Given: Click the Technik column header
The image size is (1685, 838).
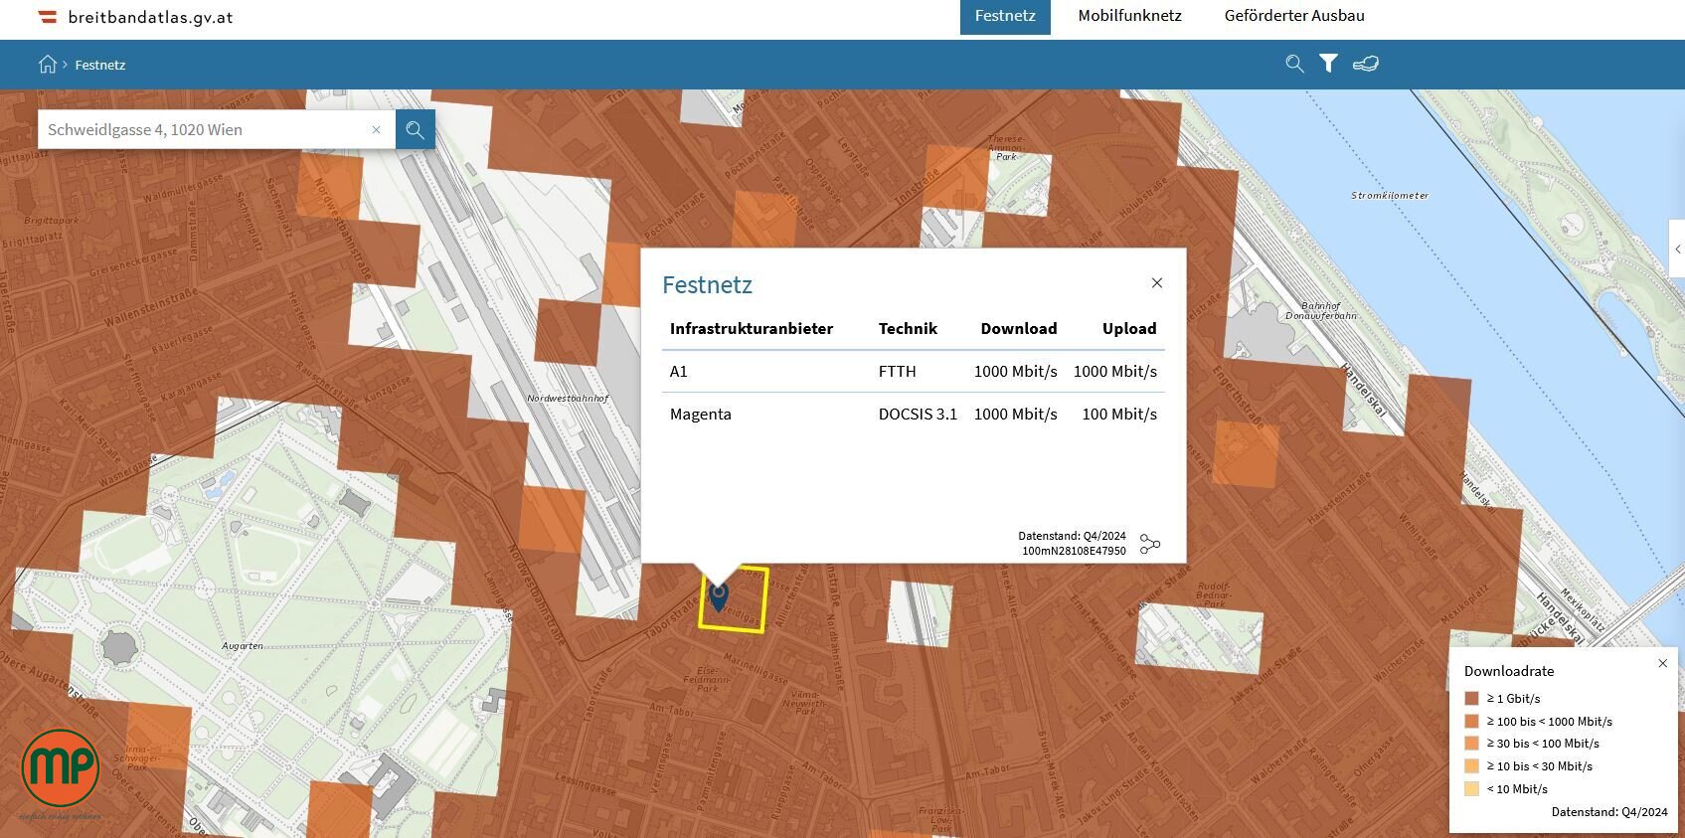Looking at the screenshot, I should 908,329.
